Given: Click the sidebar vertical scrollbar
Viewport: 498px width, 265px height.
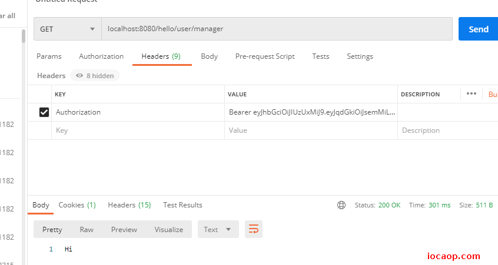Looking at the screenshot, I should (23, 36).
